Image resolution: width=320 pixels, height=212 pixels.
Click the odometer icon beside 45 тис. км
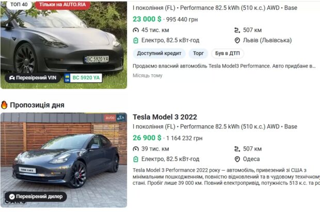[x=136, y=30]
